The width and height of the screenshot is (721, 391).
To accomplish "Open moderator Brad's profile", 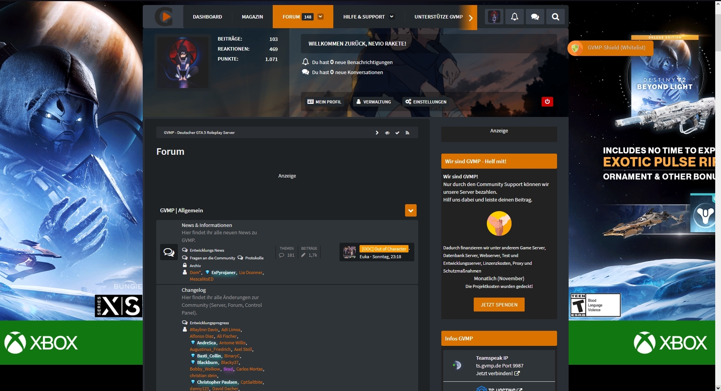I will tap(228, 369).
